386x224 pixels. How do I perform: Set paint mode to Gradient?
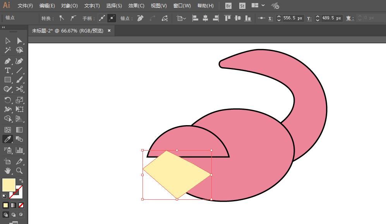coord(13,205)
